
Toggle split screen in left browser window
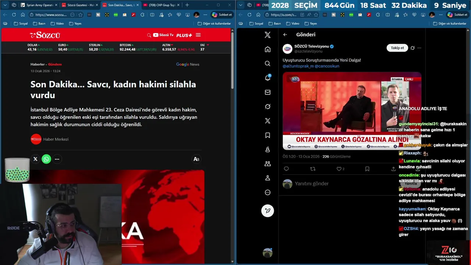[x=152, y=15]
